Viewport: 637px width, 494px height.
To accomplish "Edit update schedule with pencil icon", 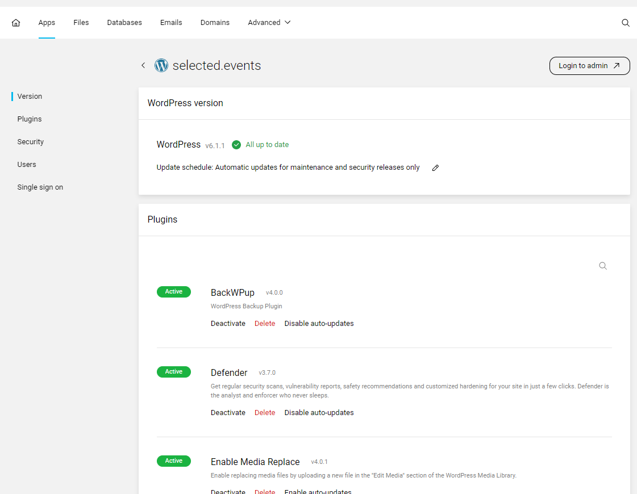I will [435, 168].
